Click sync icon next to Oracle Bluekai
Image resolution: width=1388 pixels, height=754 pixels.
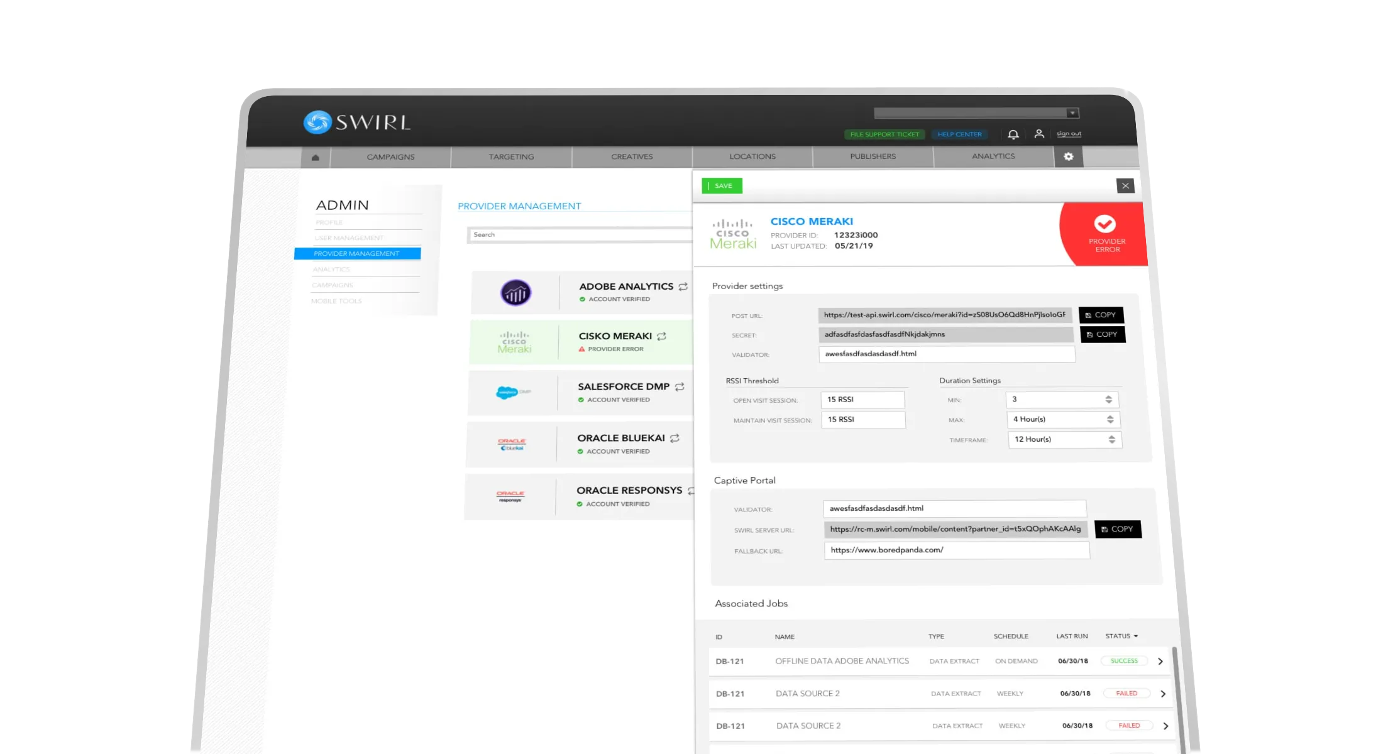click(x=675, y=438)
